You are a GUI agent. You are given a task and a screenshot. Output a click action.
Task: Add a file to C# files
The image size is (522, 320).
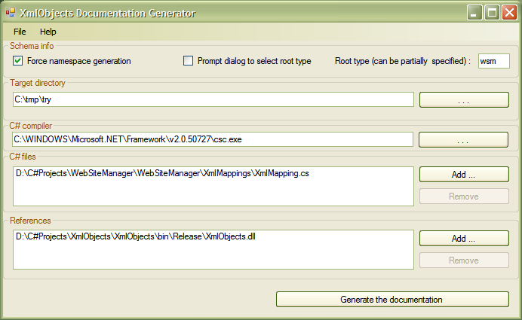pyautogui.click(x=464, y=175)
